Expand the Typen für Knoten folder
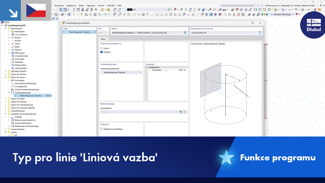 pos(6,74)
